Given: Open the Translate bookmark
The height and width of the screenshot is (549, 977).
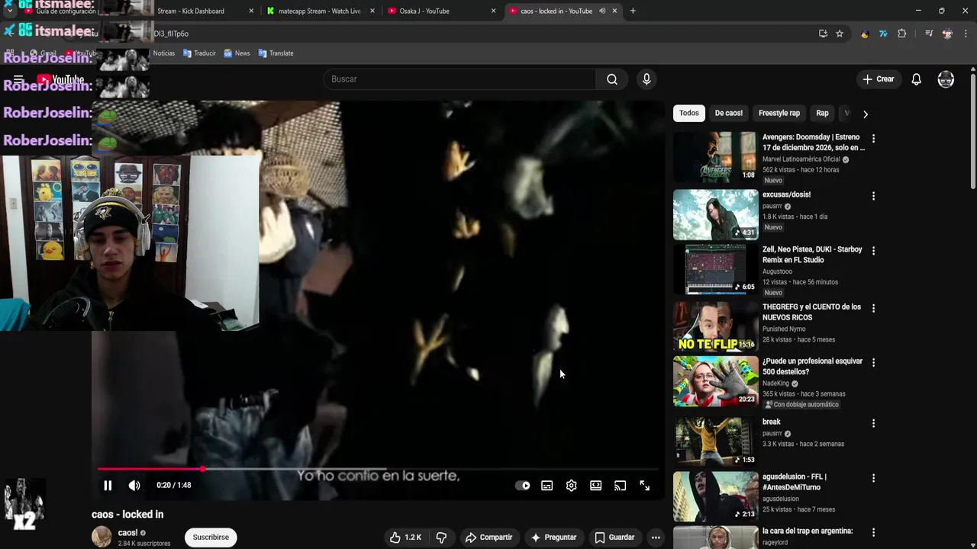Looking at the screenshot, I should coord(276,53).
